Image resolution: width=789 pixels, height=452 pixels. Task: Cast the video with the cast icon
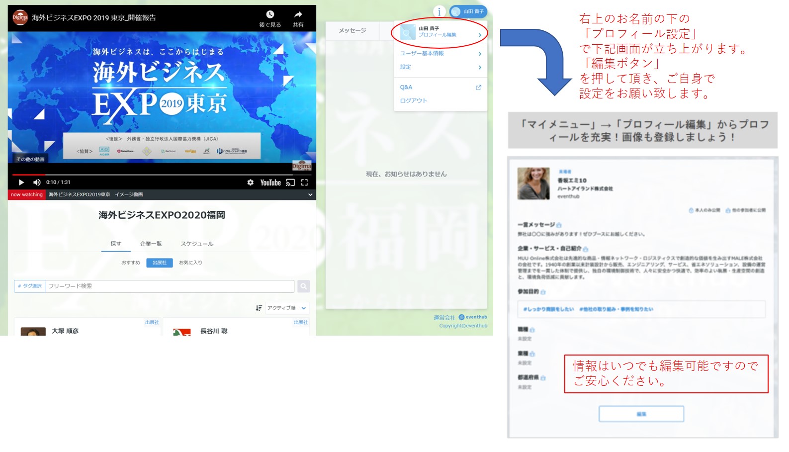(290, 182)
